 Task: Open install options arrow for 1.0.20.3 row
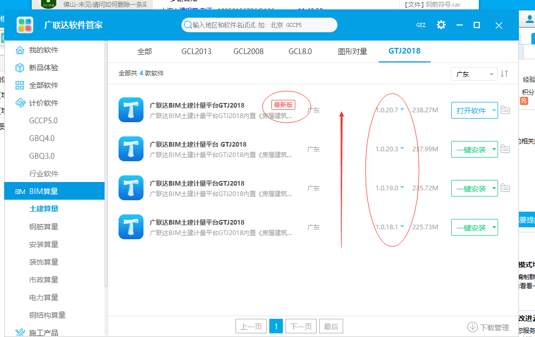(494, 149)
